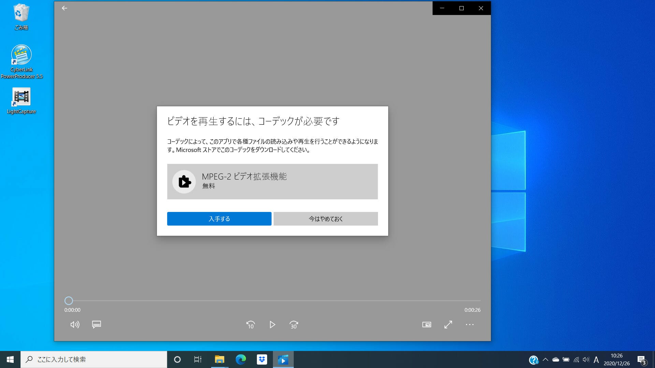
Task: Close the video player window
Action: pyautogui.click(x=481, y=8)
